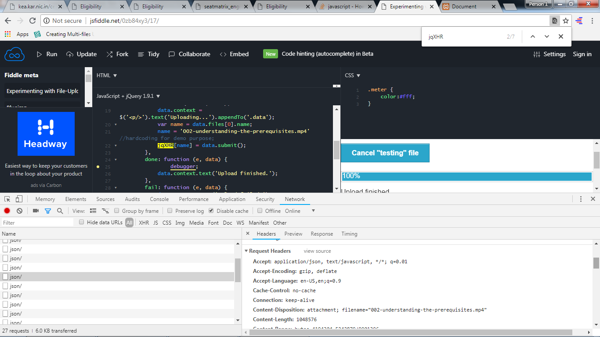Filter network requests by JS
The height and width of the screenshot is (337, 600).
point(155,223)
